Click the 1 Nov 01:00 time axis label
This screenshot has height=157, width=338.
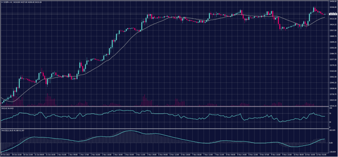[x=63, y=154]
